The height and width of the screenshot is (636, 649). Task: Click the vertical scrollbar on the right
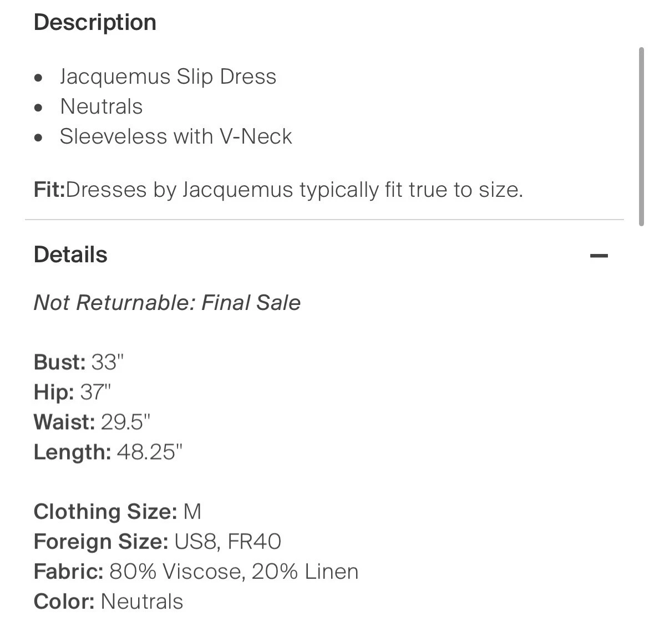(x=641, y=137)
